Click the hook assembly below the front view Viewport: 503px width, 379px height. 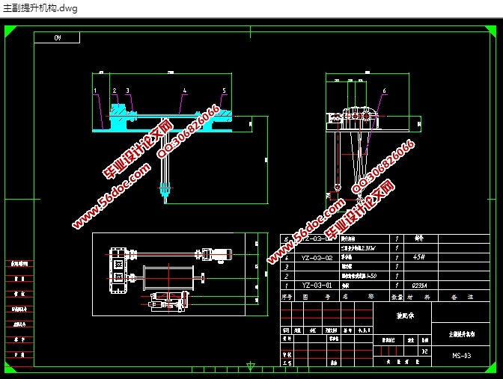point(163,189)
